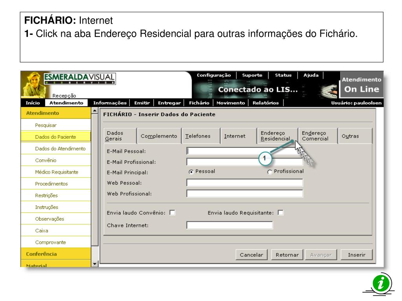Viewport: 402px width, 301px height.
Task: Open the Ajuda menu
Action: 311,75
